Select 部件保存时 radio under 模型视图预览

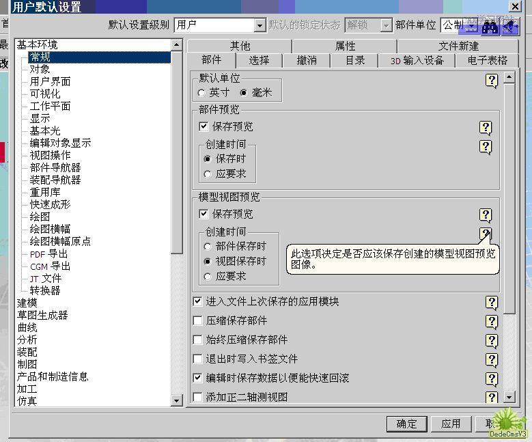pyautogui.click(x=208, y=247)
